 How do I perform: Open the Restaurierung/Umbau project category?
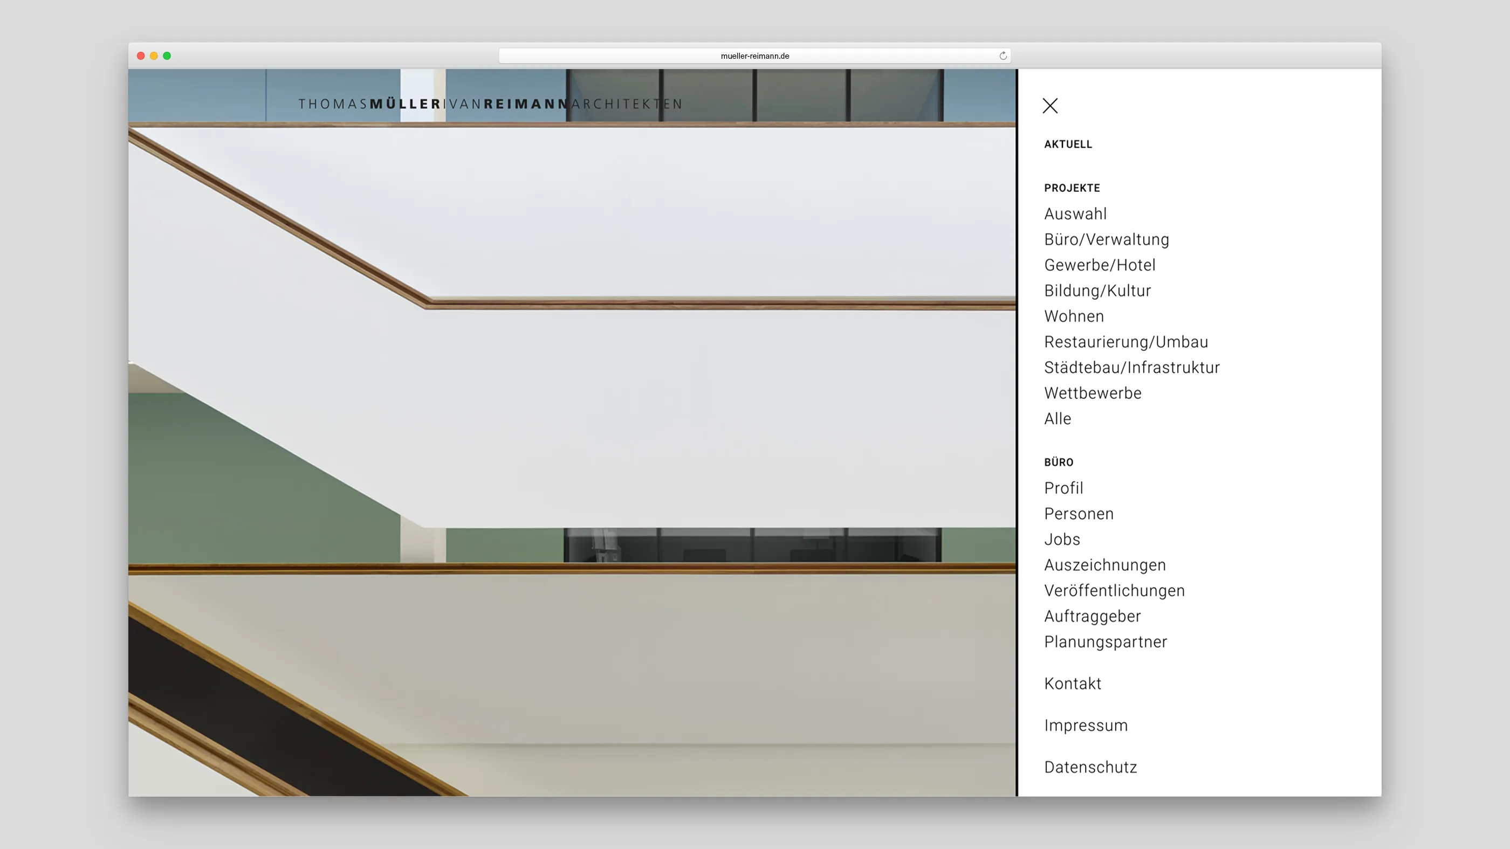point(1126,342)
